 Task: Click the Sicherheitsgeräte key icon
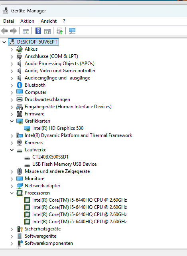20,229
